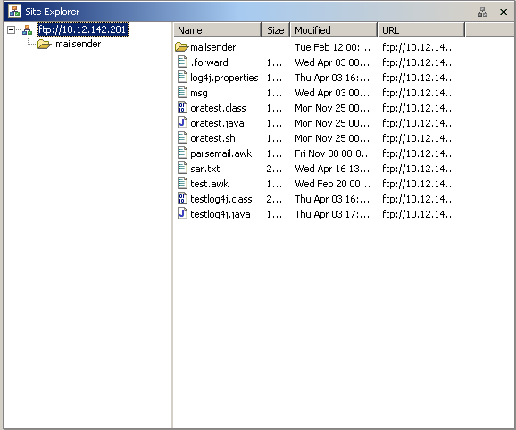Select the sar.txt file entry
516x430 pixels.
[x=204, y=169]
